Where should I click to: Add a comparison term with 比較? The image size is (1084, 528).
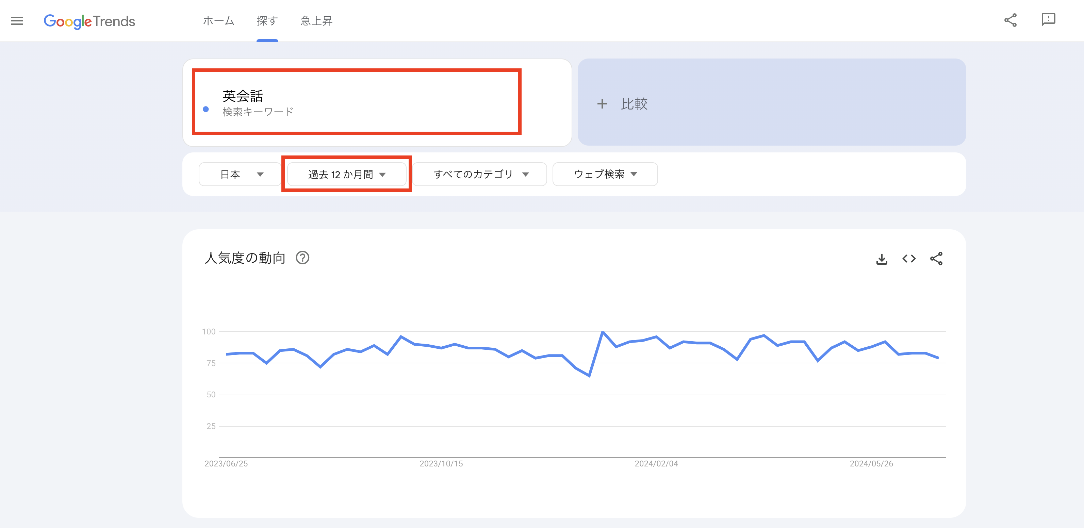(771, 102)
